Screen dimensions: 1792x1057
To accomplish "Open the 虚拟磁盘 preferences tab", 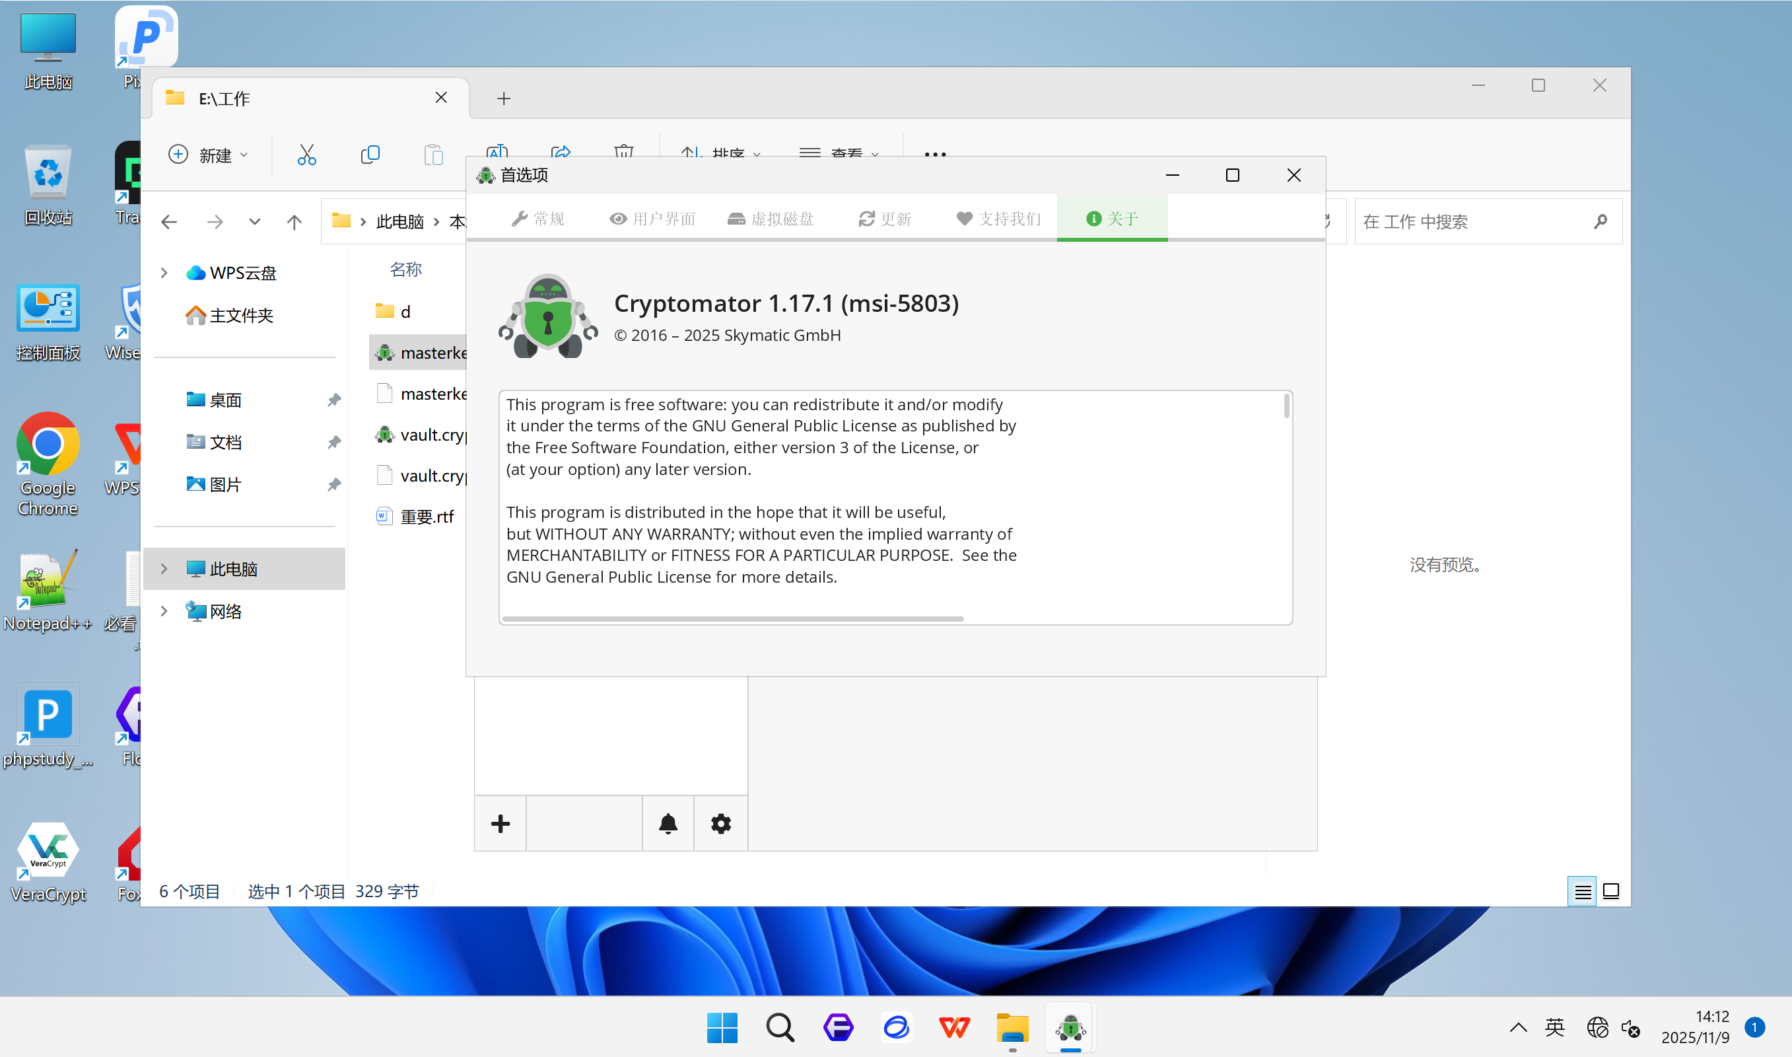I will [771, 219].
